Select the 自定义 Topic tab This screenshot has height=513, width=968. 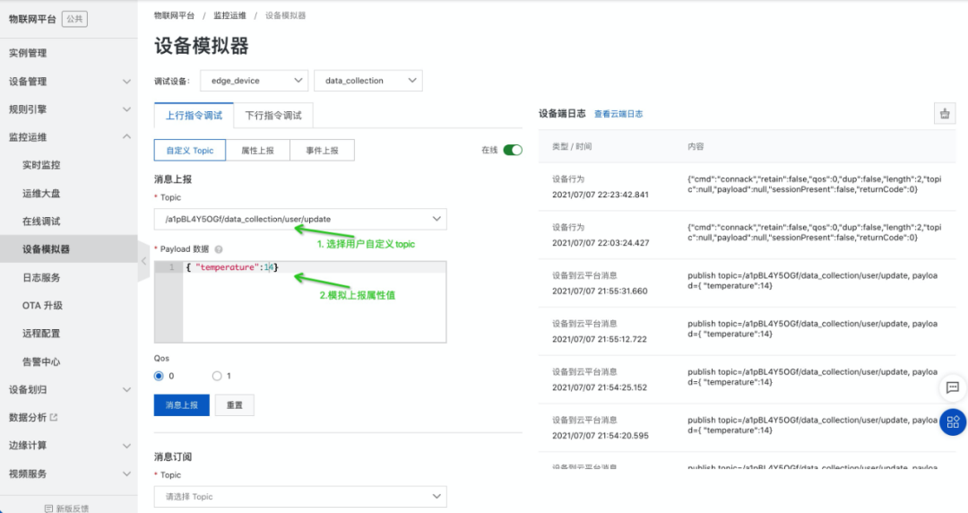click(x=189, y=150)
